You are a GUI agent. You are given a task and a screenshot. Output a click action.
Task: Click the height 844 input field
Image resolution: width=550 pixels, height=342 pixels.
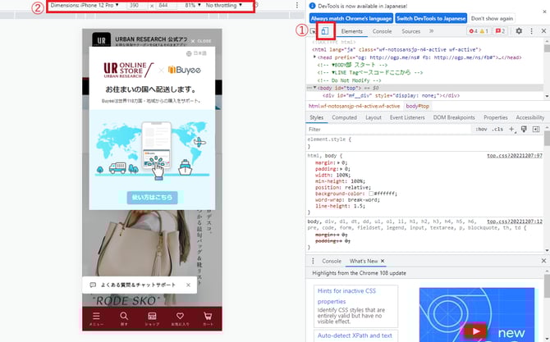coord(167,5)
